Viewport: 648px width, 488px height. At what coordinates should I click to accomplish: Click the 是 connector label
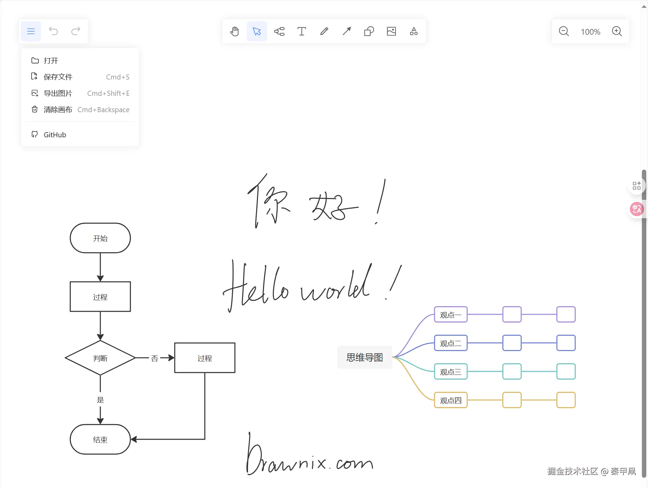pos(100,400)
